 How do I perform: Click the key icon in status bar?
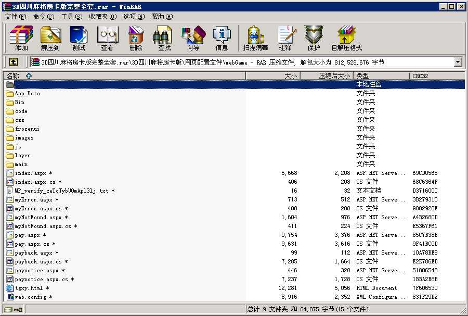click(x=18, y=309)
